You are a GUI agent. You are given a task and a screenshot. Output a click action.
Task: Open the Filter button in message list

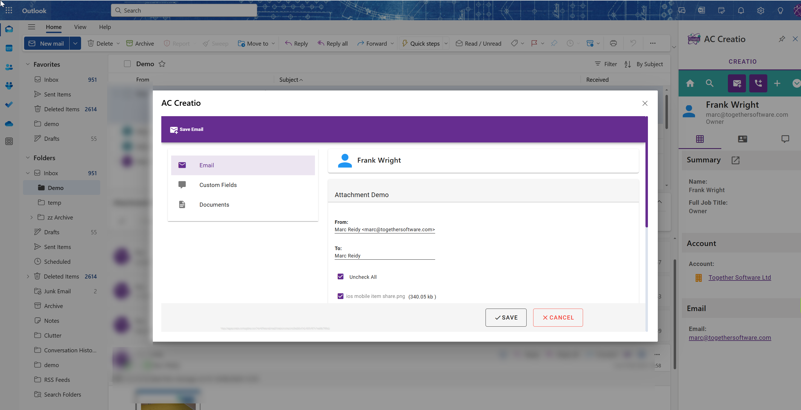pyautogui.click(x=606, y=64)
